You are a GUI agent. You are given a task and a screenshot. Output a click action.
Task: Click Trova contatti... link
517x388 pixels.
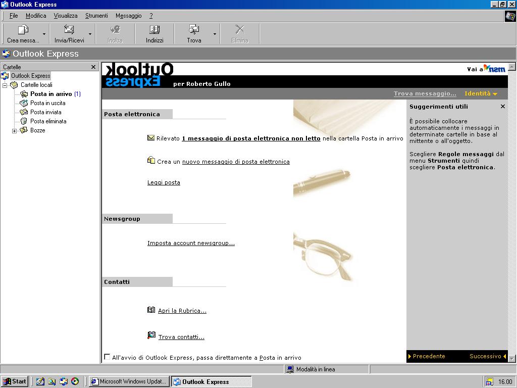click(x=181, y=337)
